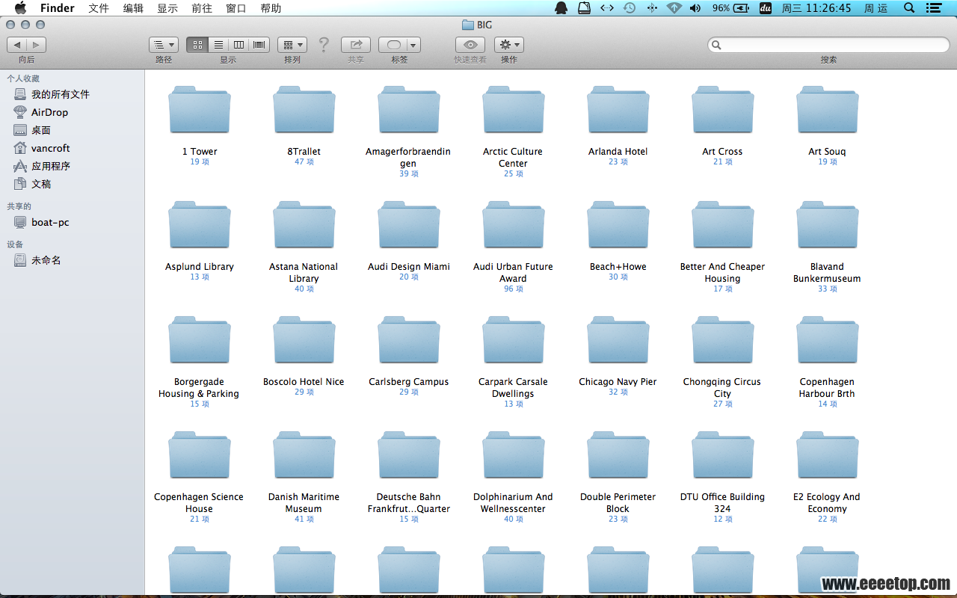Switch to Cover Flow view mode
This screenshot has width=957, height=598.
pyautogui.click(x=259, y=45)
